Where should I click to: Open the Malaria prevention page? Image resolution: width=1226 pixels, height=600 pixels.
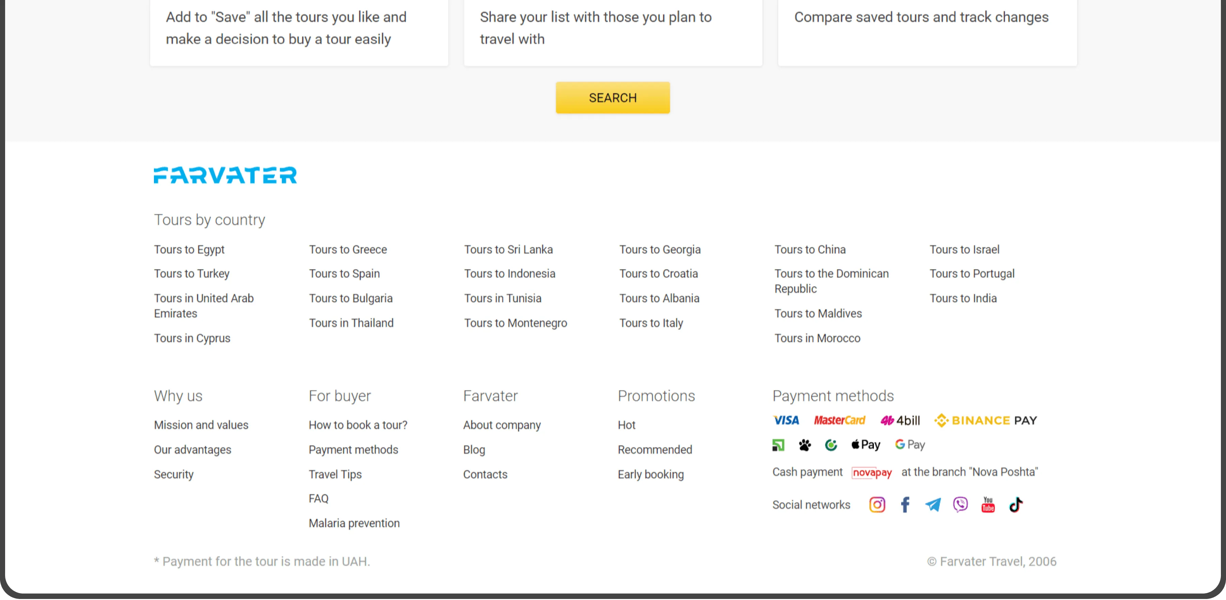[353, 523]
